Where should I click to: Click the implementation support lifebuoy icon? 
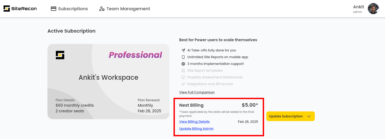[x=183, y=64]
